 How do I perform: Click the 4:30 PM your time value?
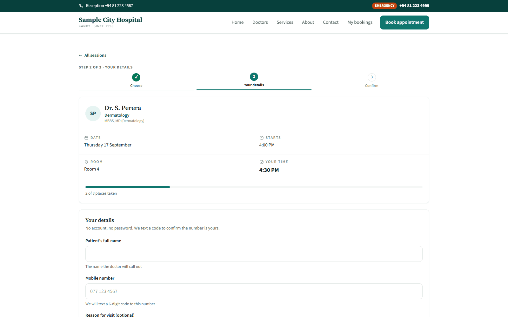click(x=269, y=170)
